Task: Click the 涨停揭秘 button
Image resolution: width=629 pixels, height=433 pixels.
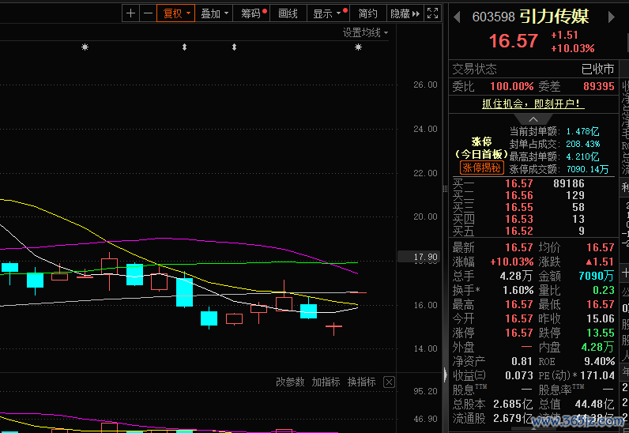Action: [x=482, y=168]
